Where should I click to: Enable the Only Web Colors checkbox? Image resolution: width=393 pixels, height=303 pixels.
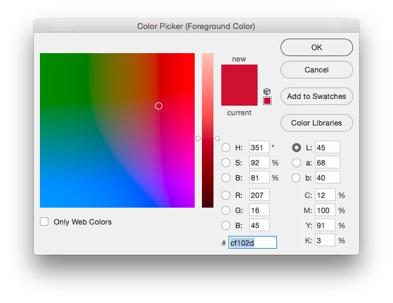coord(44,222)
